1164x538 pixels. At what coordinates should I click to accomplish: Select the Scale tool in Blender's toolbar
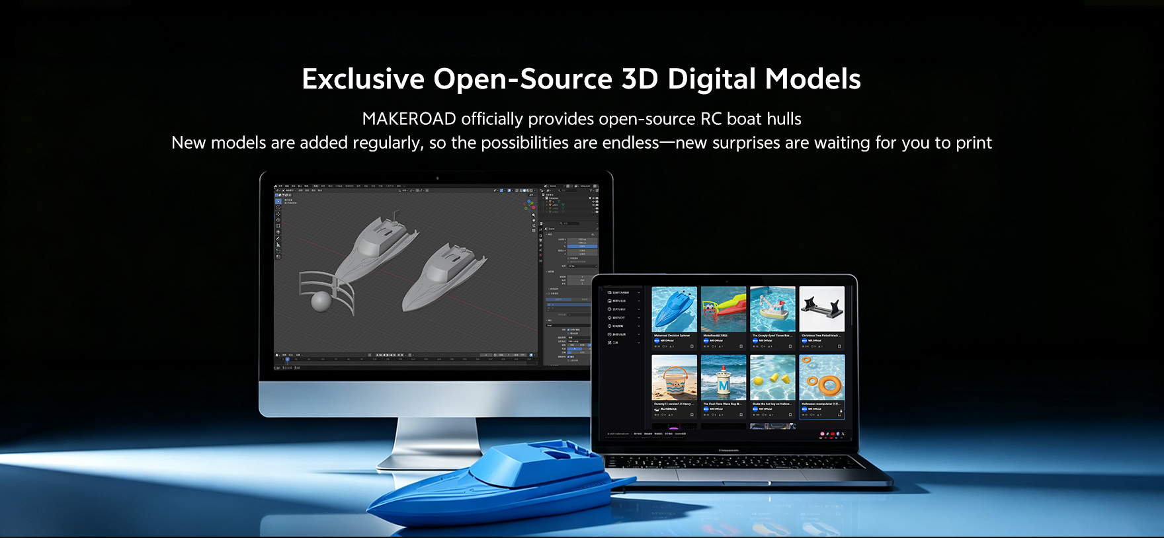(x=278, y=226)
